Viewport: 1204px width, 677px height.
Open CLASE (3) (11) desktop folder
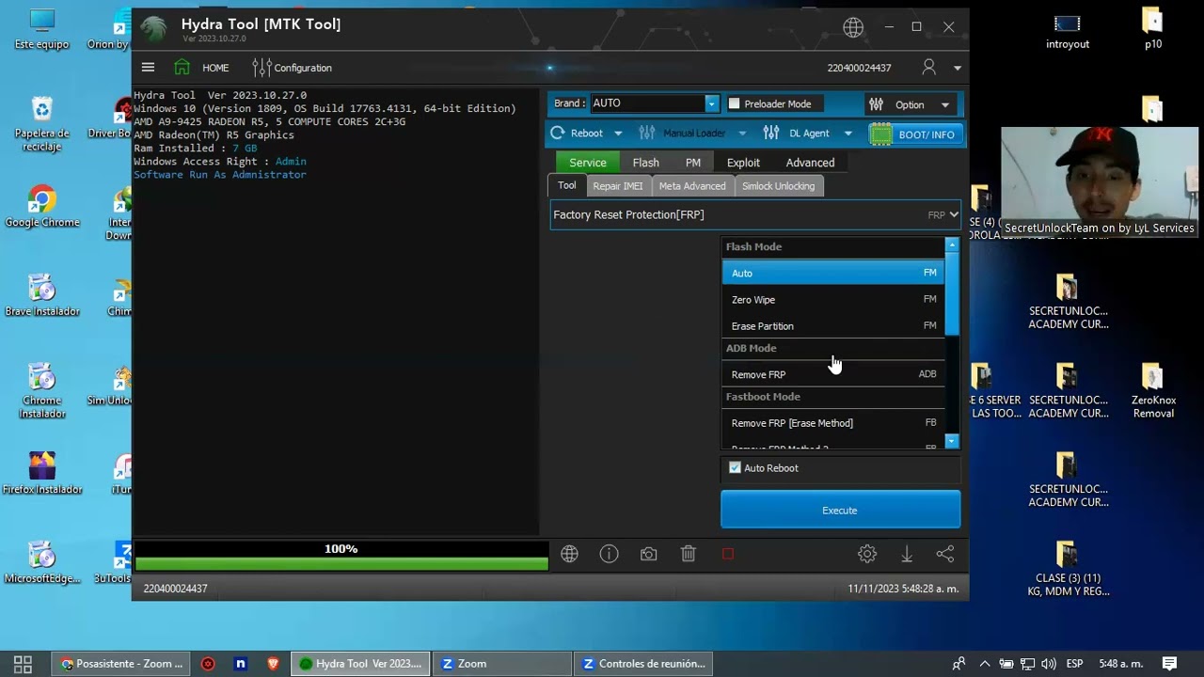coord(1068,569)
